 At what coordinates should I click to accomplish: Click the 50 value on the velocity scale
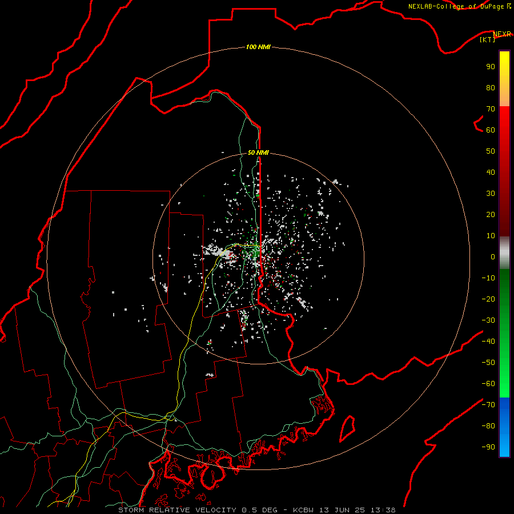click(491, 151)
